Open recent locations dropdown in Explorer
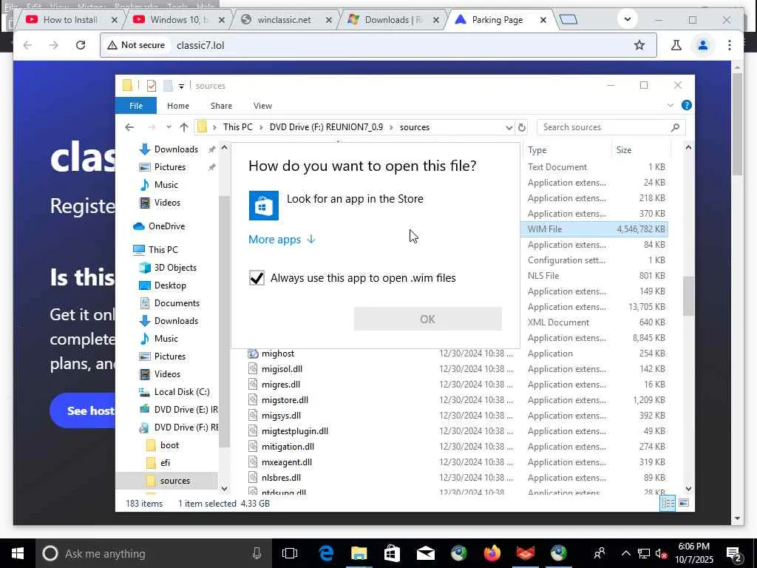 [169, 127]
